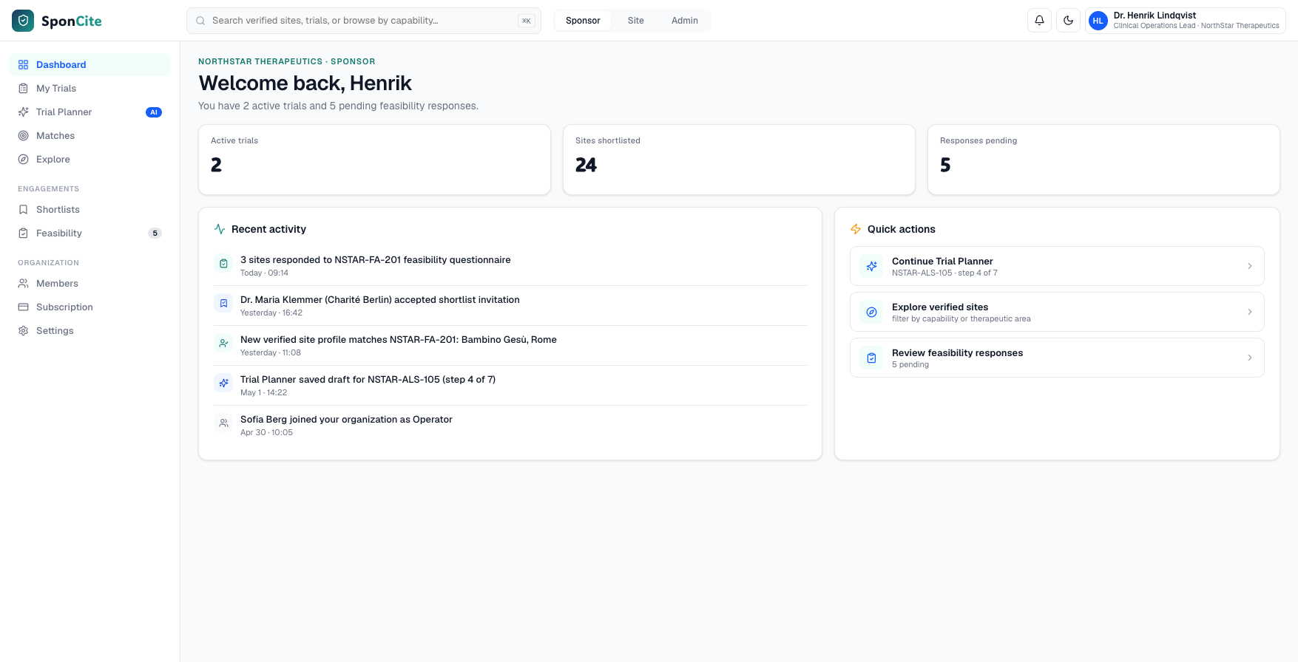Toggle dark mode moon icon

tap(1068, 21)
